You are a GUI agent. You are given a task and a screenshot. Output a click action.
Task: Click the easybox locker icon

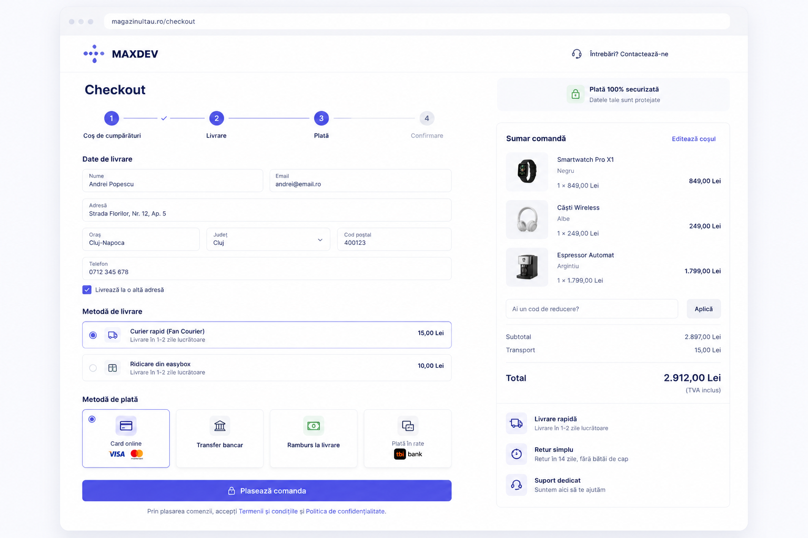point(113,368)
